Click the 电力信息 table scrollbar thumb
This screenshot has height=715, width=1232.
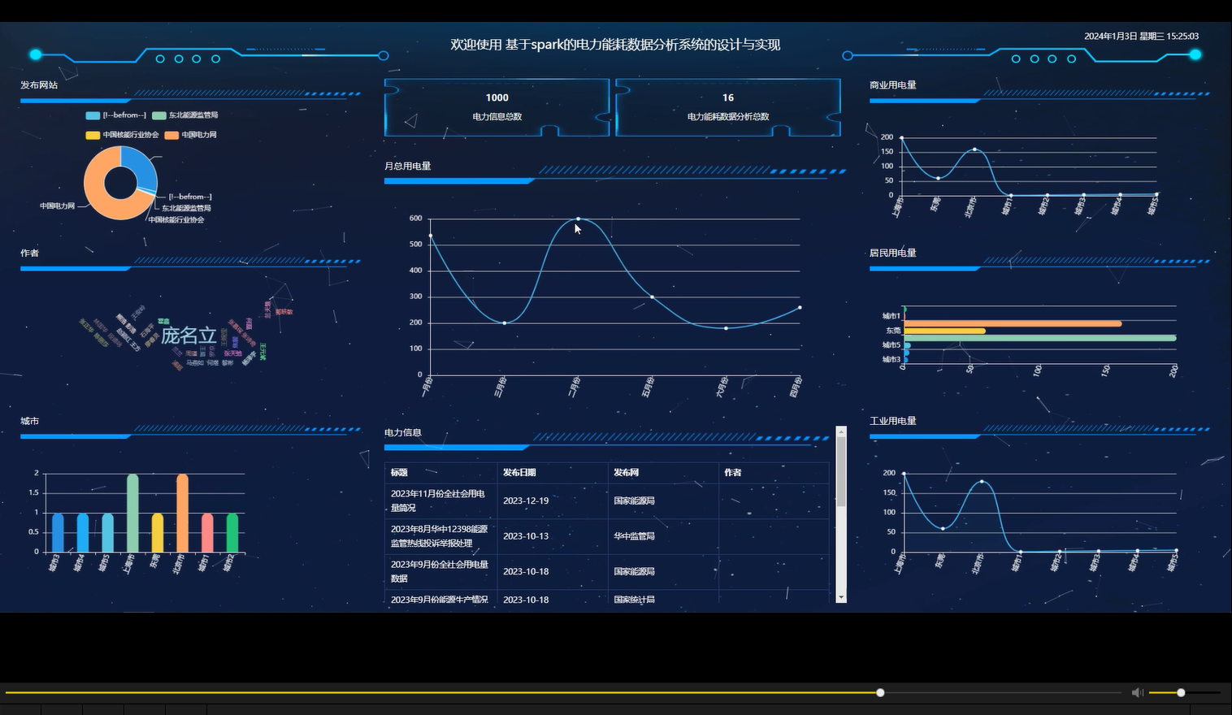[x=841, y=472]
